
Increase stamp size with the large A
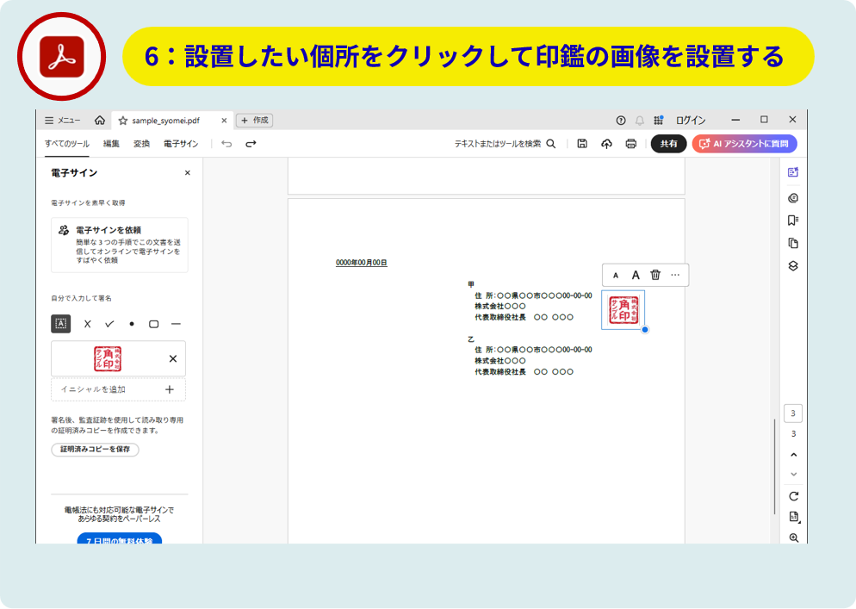(x=636, y=275)
